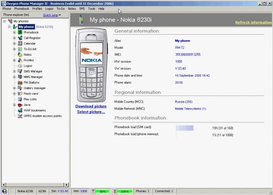
Task: Click the green My phone checkmark icon
Action: coord(15,27)
